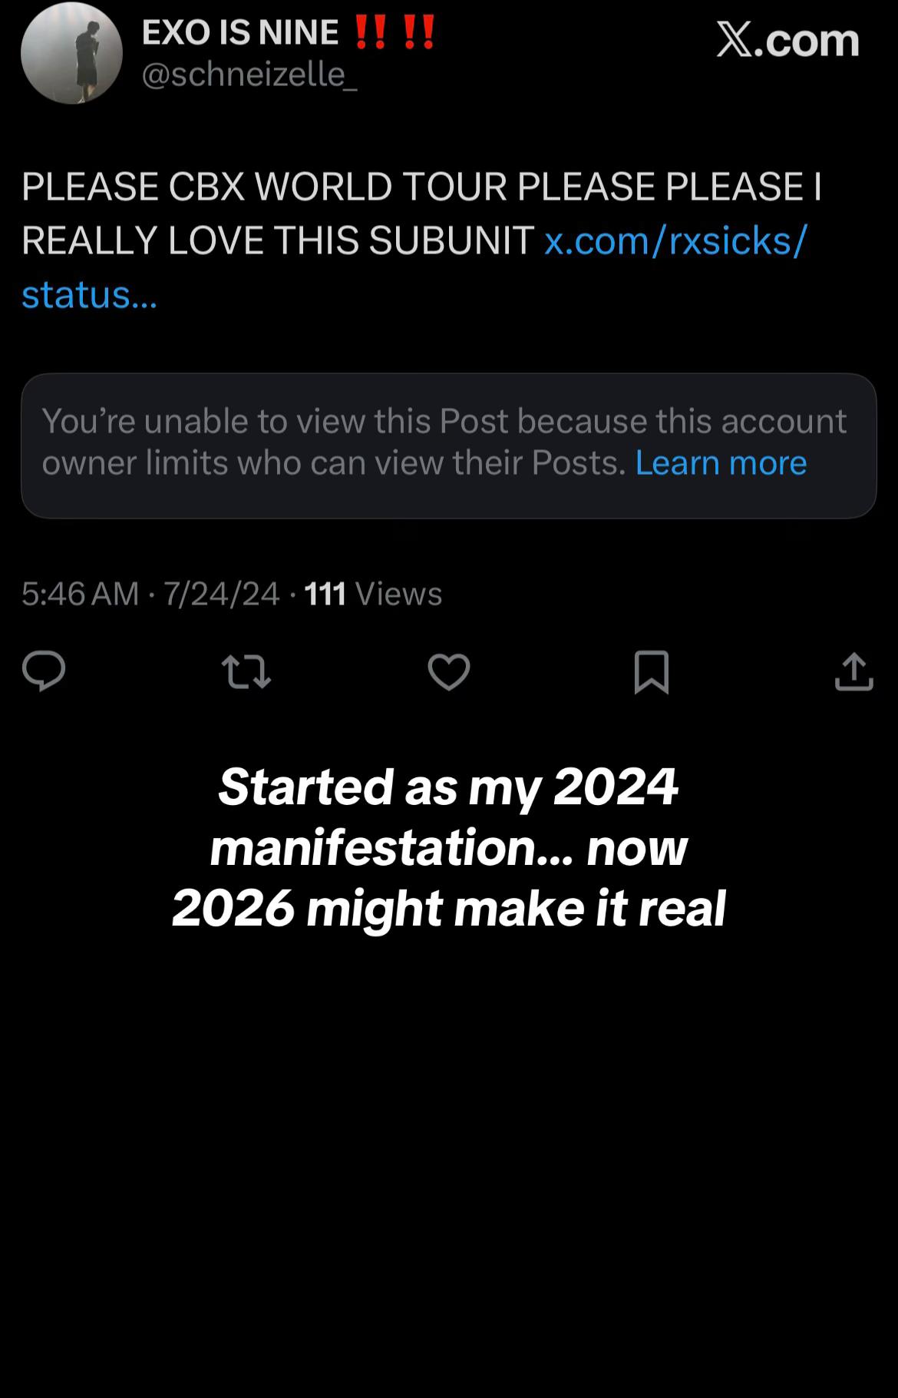The width and height of the screenshot is (898, 1398).
Task: Visit the @schneizelle_ handle
Action: pos(249,75)
